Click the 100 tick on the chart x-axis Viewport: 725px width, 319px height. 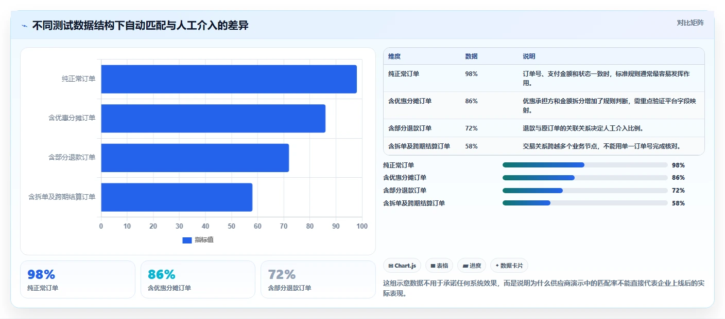pos(362,227)
